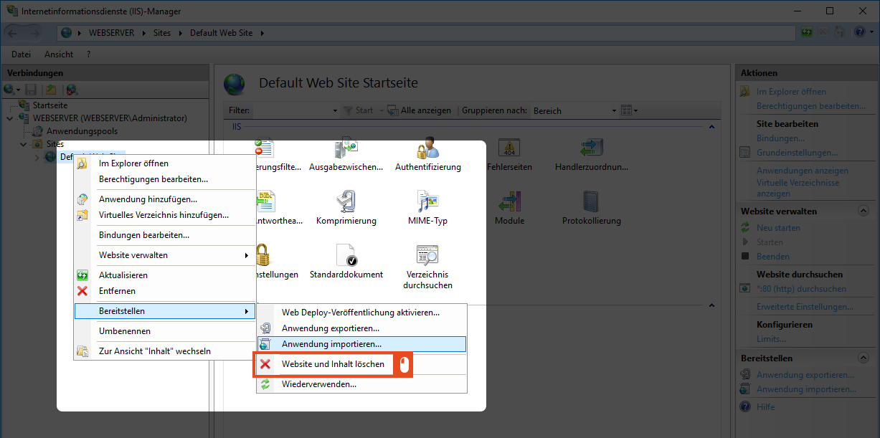Image resolution: width=880 pixels, height=438 pixels.
Task: Click Bindungen link in Aktionen pane
Action: 780,138
